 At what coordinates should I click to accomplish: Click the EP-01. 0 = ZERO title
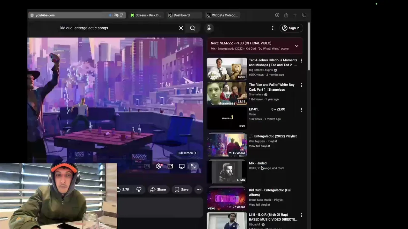point(267,109)
